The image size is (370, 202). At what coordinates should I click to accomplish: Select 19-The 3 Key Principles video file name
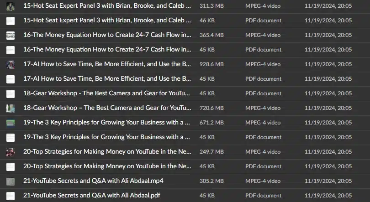[106, 122]
